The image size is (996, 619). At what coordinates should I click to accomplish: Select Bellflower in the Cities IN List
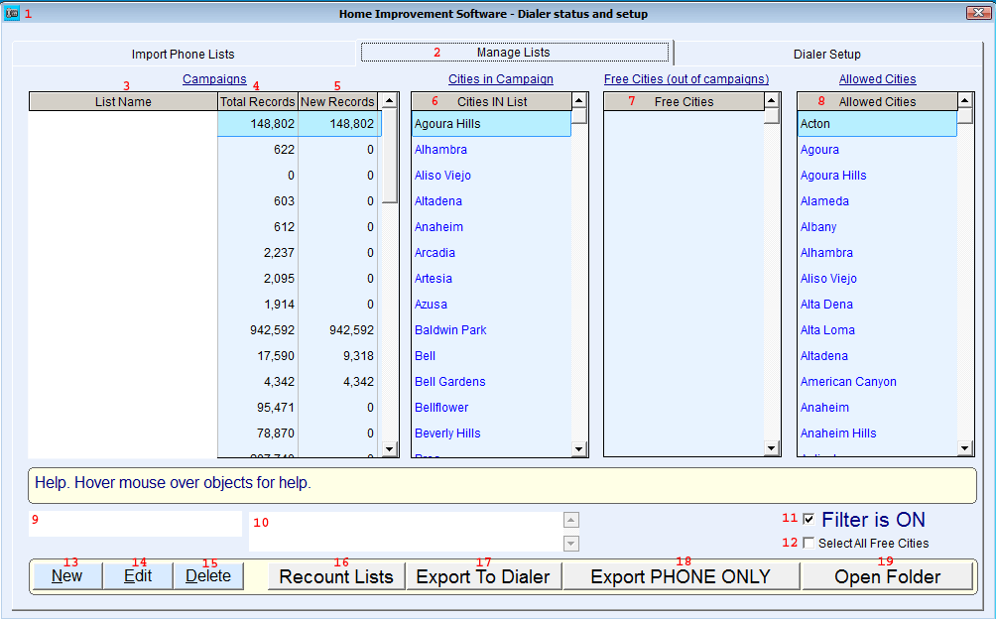tap(492, 408)
